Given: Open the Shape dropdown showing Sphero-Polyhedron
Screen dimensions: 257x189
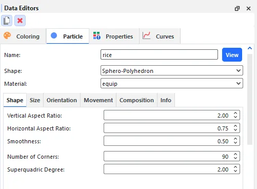Looking at the screenshot, I should pos(172,70).
